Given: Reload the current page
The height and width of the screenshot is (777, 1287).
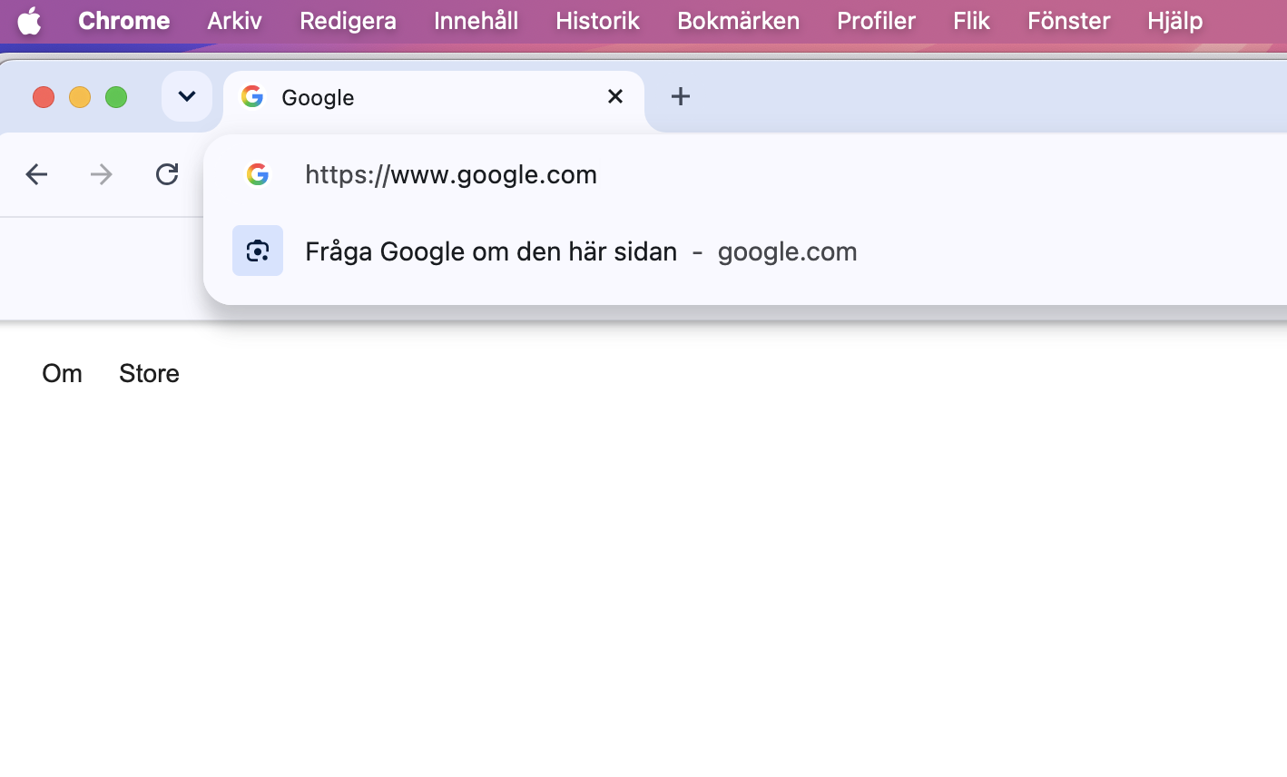Looking at the screenshot, I should click(x=167, y=174).
